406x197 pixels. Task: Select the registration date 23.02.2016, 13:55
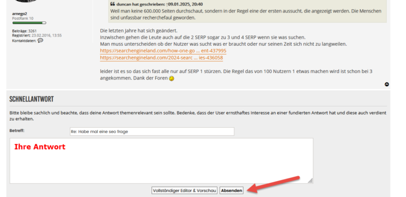pyautogui.click(x=47, y=35)
